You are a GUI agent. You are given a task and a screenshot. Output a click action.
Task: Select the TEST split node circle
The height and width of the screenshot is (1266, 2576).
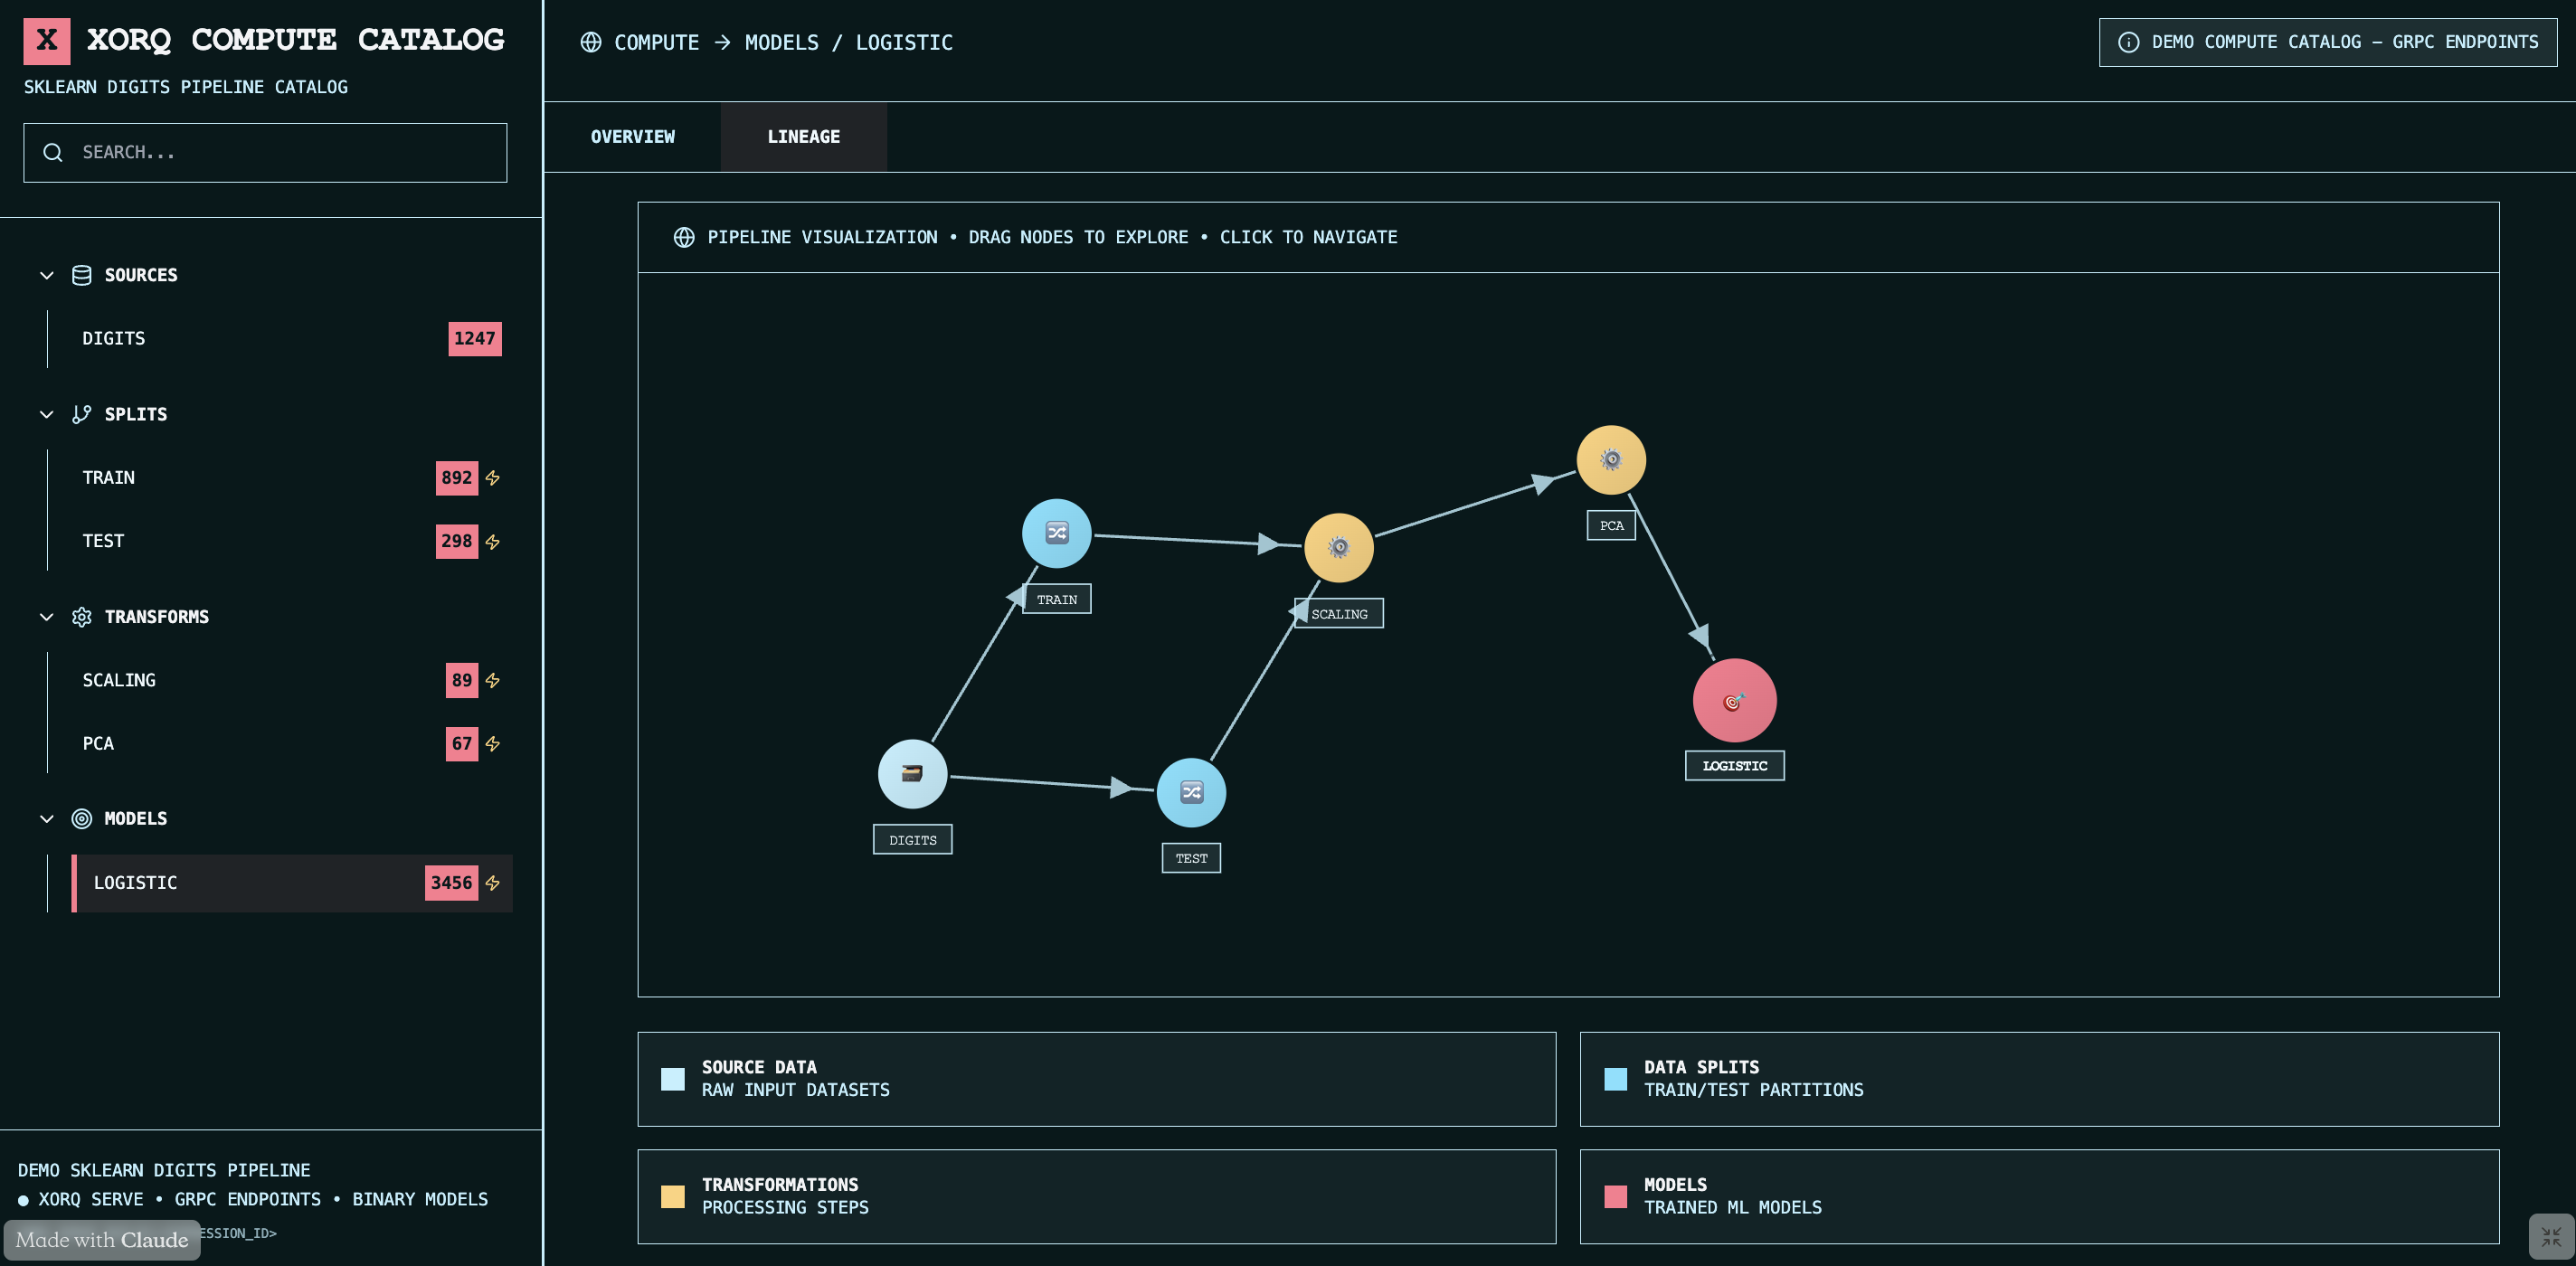[x=1191, y=792]
